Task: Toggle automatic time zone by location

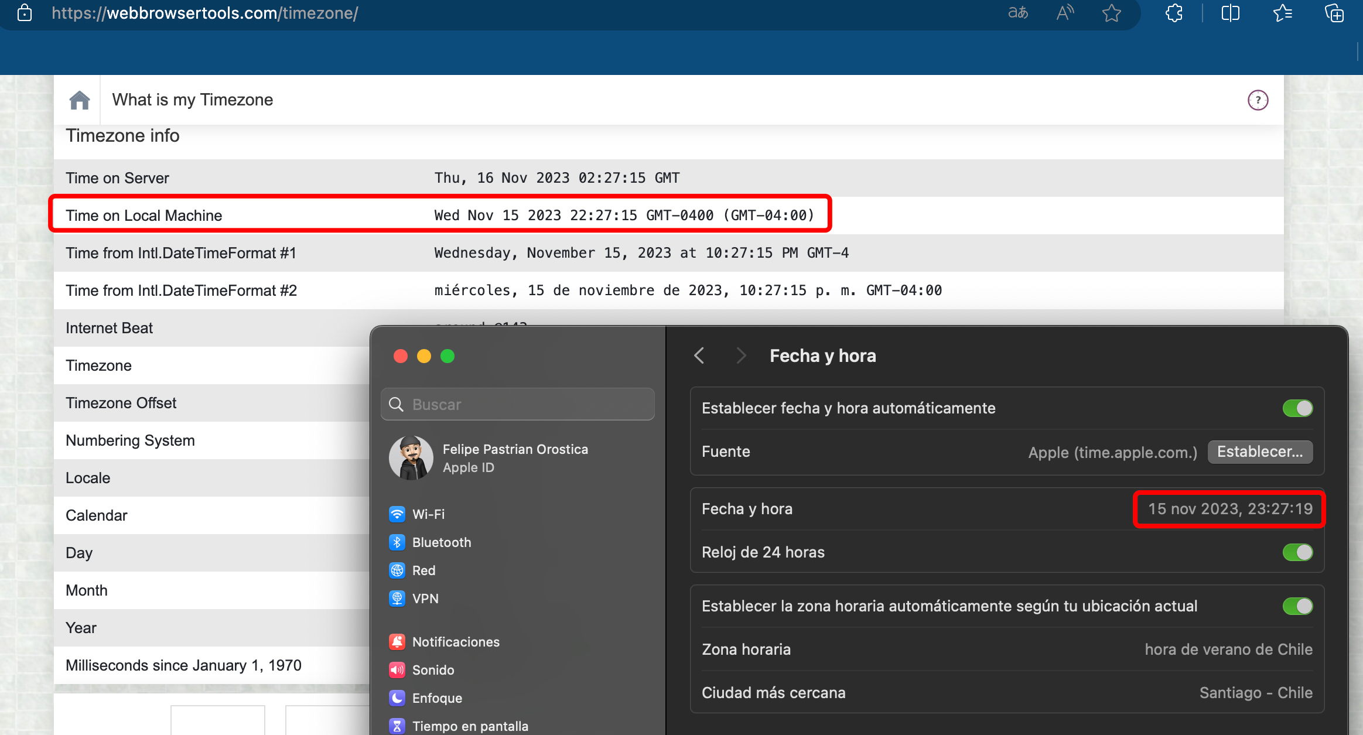Action: click(x=1297, y=606)
